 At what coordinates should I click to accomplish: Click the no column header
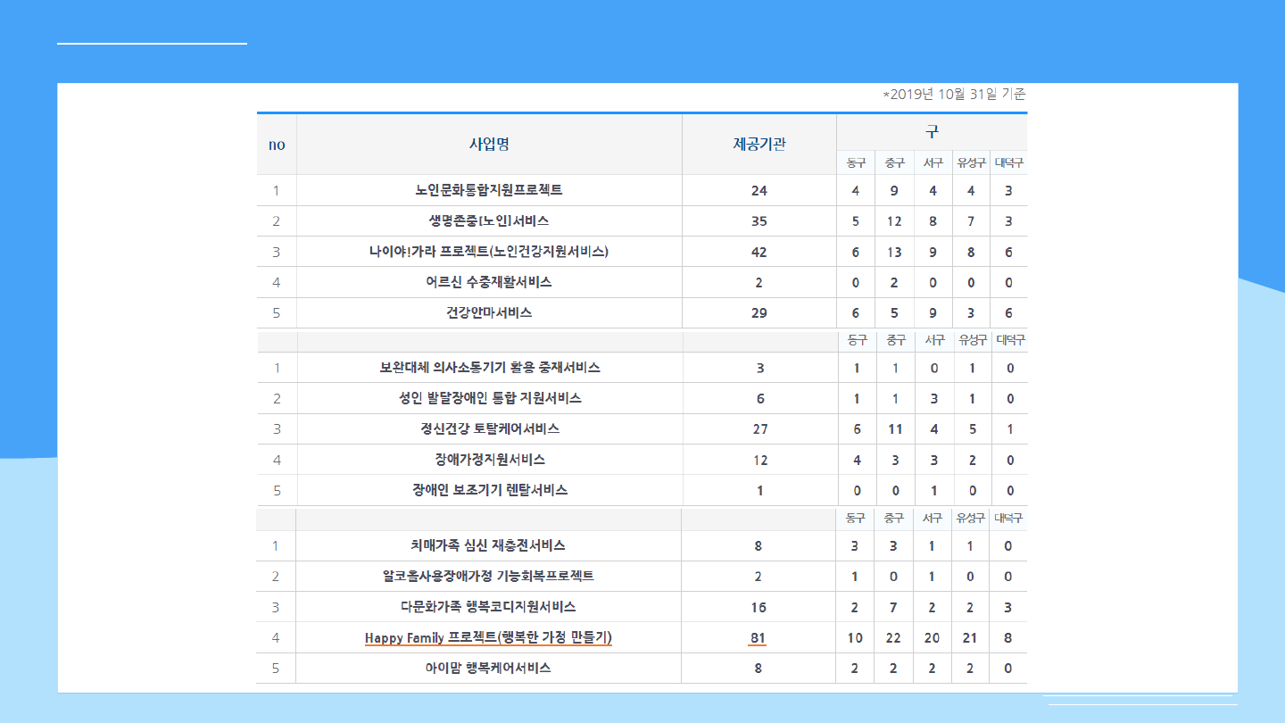pyautogui.click(x=277, y=145)
